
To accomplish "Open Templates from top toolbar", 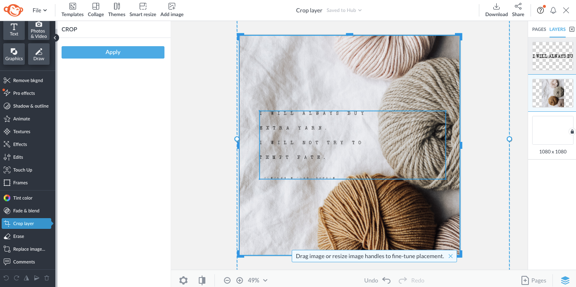I will (x=73, y=10).
